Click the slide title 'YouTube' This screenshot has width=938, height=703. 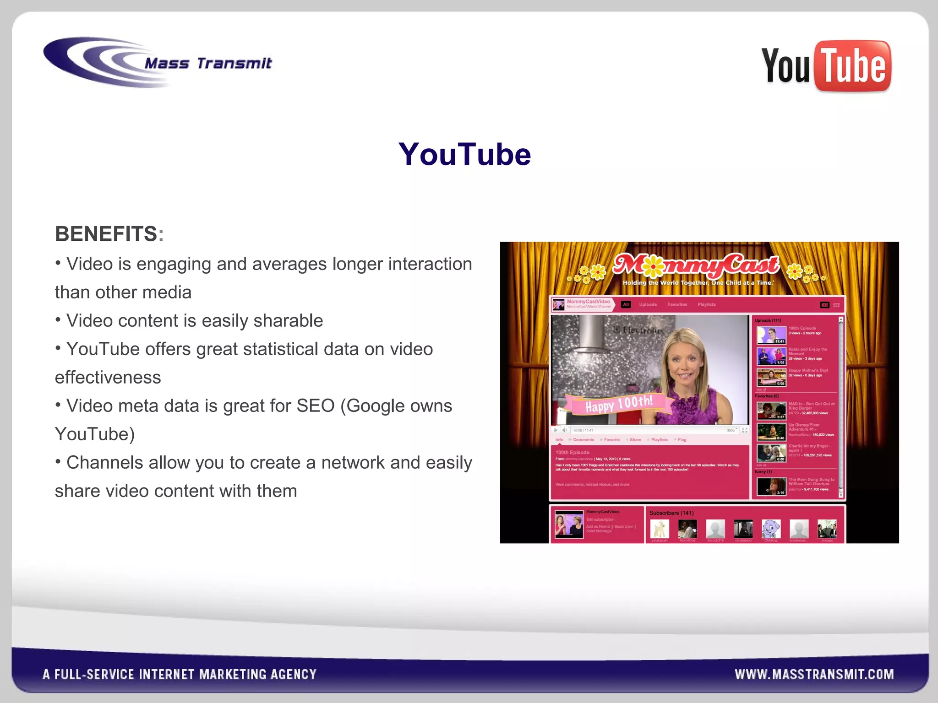tap(464, 154)
